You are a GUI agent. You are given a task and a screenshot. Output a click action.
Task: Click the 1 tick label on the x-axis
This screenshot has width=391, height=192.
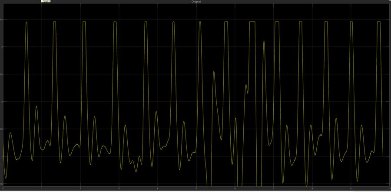tap(41, 189)
